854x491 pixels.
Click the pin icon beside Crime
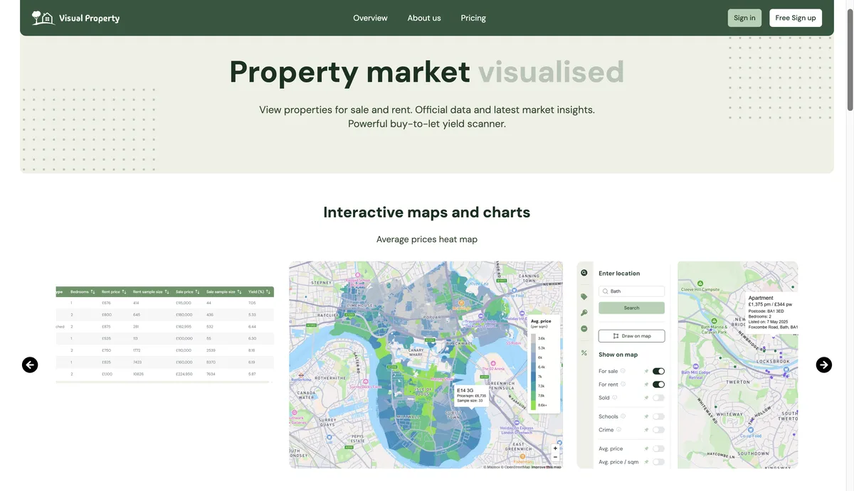pos(646,430)
